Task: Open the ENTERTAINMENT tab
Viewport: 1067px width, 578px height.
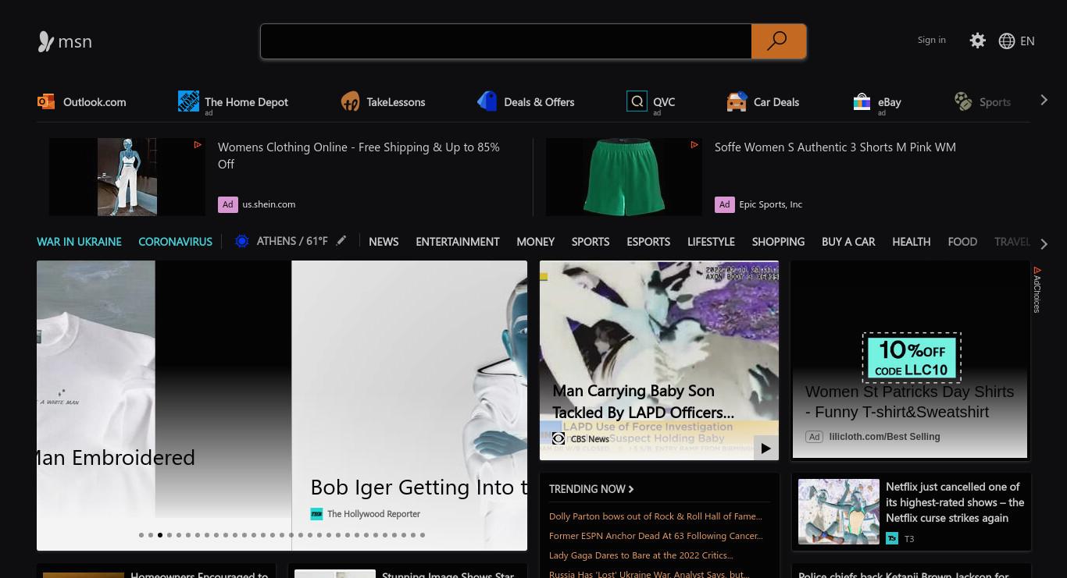Action: click(458, 242)
